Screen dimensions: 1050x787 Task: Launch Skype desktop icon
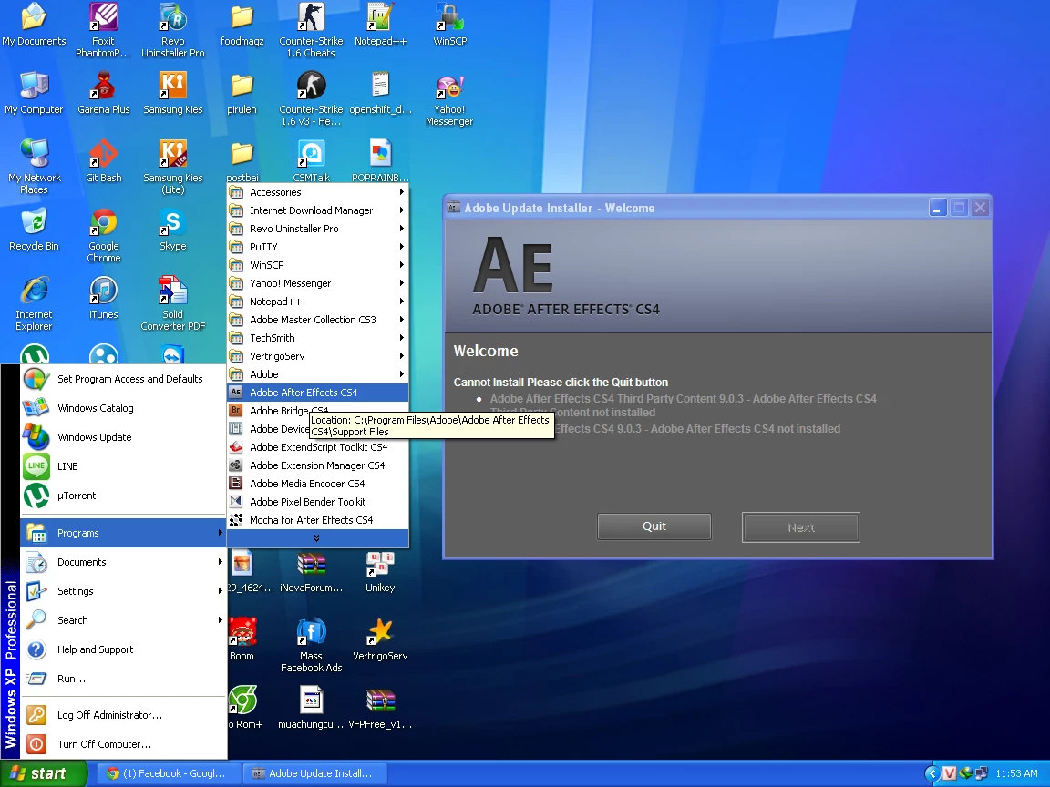[x=173, y=230]
